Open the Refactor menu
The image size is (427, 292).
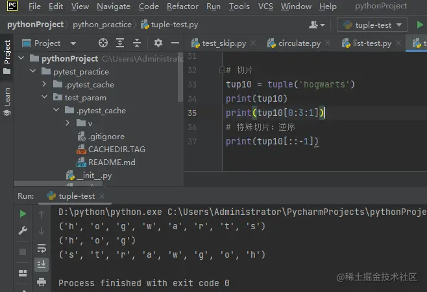coord(183,6)
